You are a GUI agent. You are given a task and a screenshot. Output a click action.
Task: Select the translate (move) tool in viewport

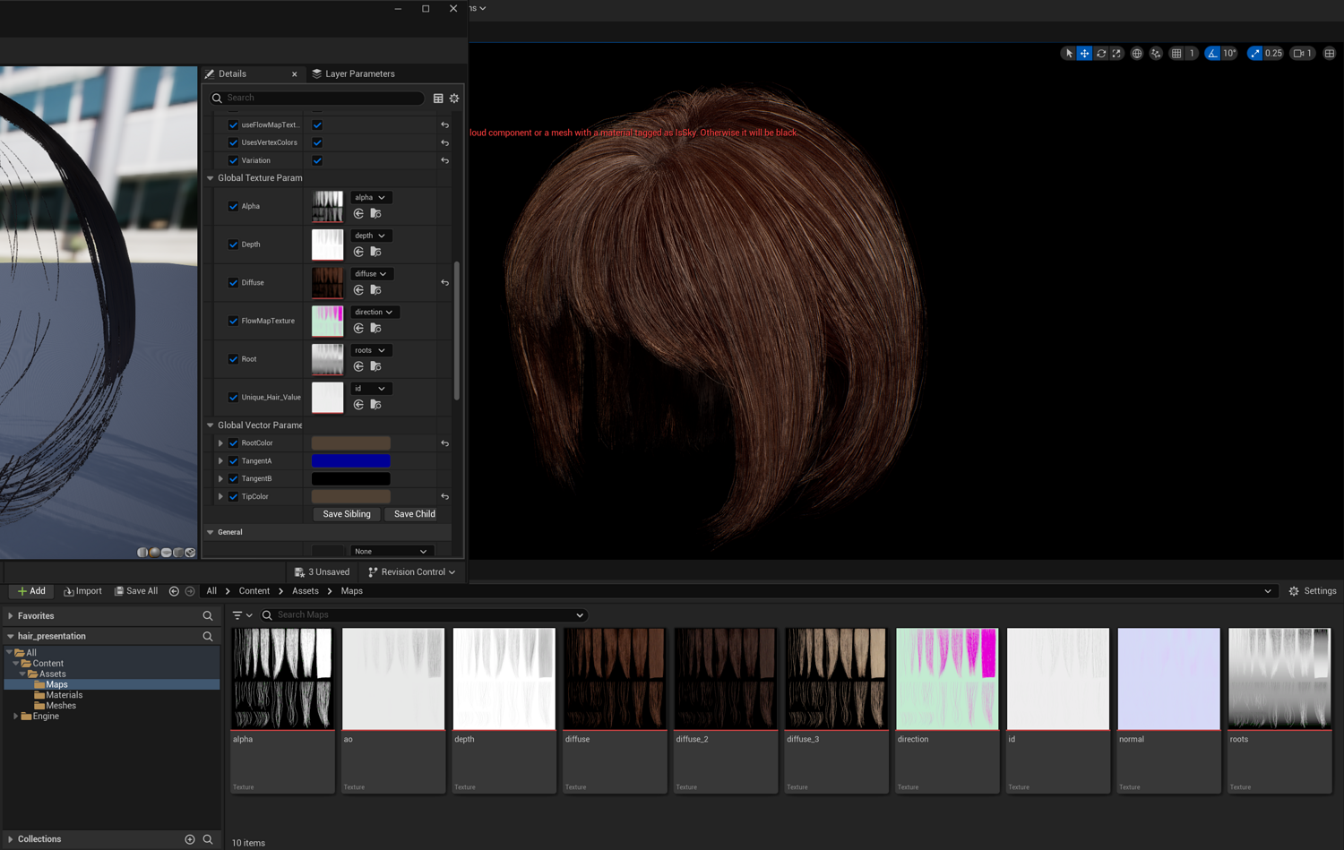(1084, 54)
